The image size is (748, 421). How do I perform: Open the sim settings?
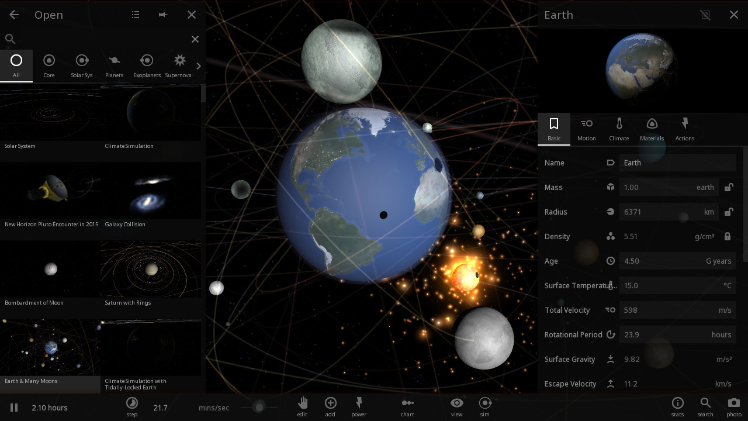[x=484, y=406]
